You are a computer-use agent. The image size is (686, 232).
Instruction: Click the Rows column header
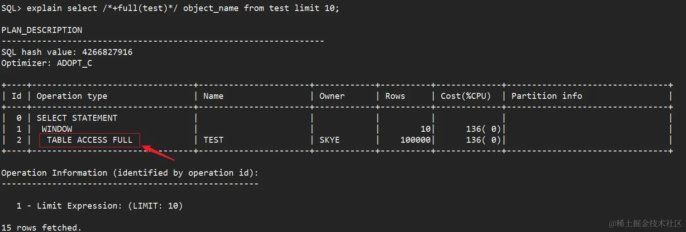click(x=395, y=96)
